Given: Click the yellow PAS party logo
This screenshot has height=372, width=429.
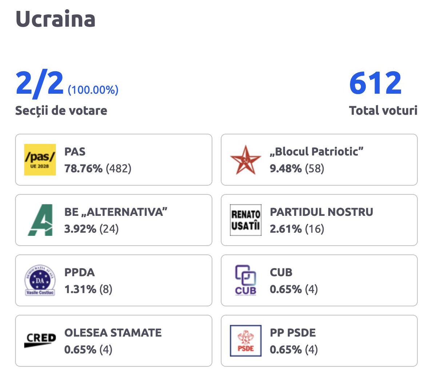Looking at the screenshot, I should pos(40,159).
